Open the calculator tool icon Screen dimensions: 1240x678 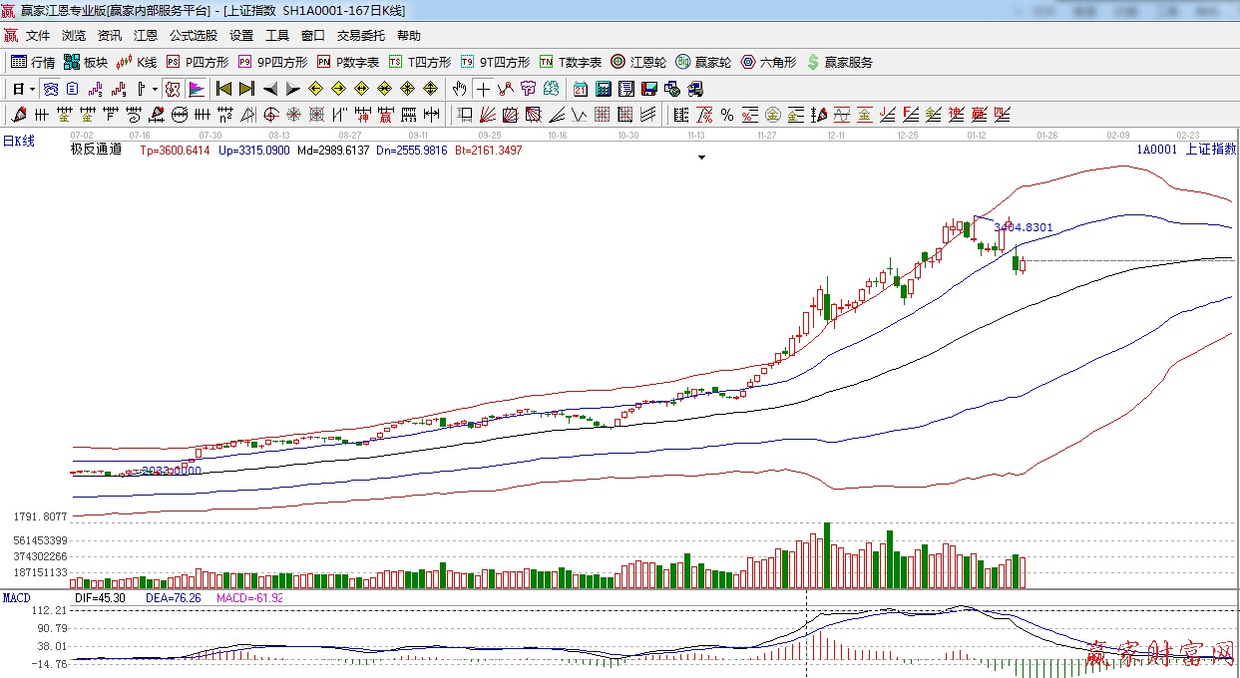point(604,89)
